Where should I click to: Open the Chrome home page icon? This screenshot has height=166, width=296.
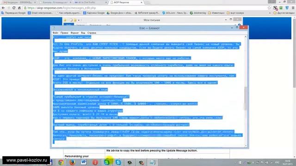[x=19, y=8]
